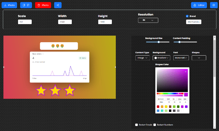This screenshot has width=219, height=131.
Task: Open the Editor button
Action: (199, 5)
